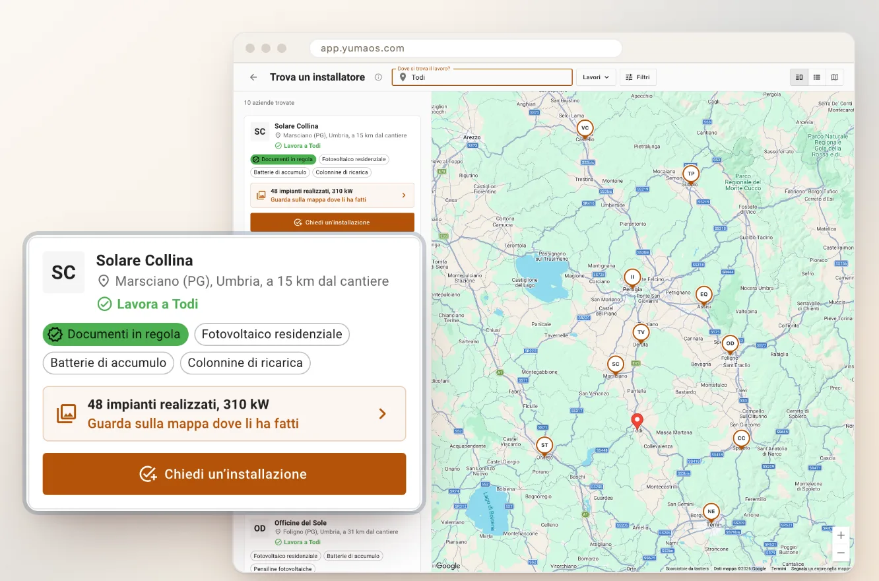Screen dimensions: 879x581
Task: Click Guarda sulla mappa link in the enlarged card
Action: (x=193, y=423)
